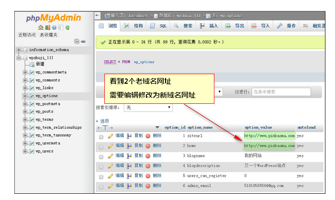The height and width of the screenshot is (200, 335).
Task: Click the Recent (近期访问) link
Action: (27, 35)
